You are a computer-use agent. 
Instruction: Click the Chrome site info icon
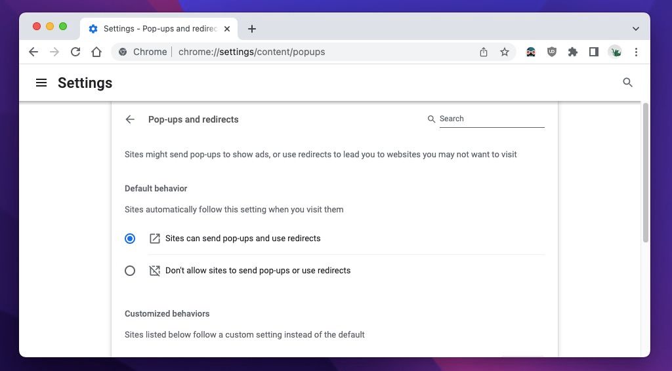tap(123, 52)
